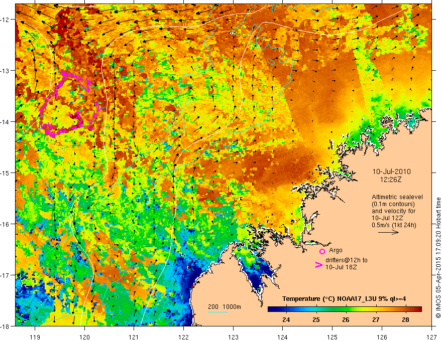Click latitude label -14 on y-axis

(x=5, y=122)
